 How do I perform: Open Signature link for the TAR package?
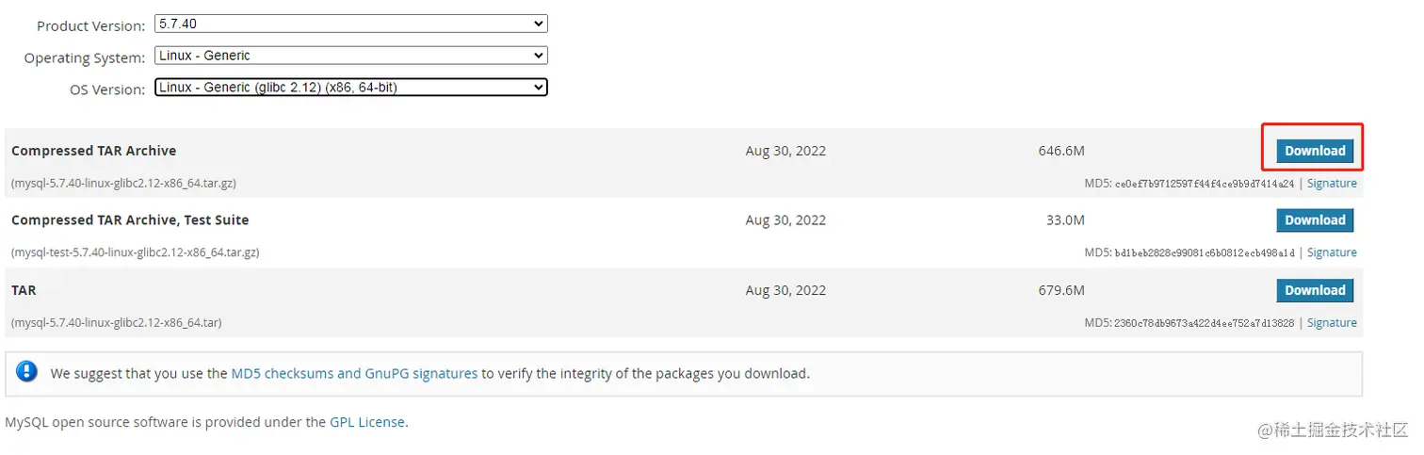(1332, 323)
